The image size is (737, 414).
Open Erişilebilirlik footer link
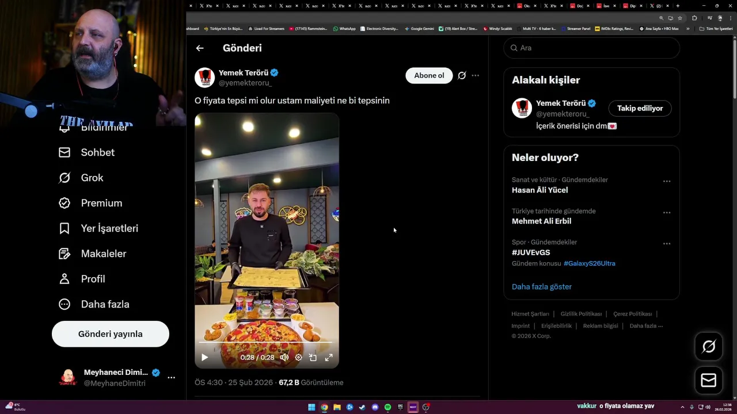coord(556,326)
